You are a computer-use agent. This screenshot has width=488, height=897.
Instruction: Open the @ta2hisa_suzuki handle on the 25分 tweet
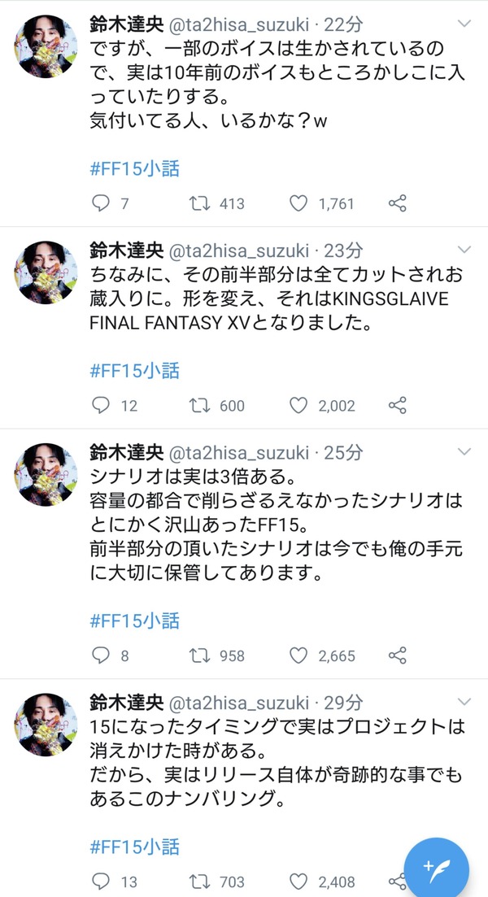coord(239,452)
